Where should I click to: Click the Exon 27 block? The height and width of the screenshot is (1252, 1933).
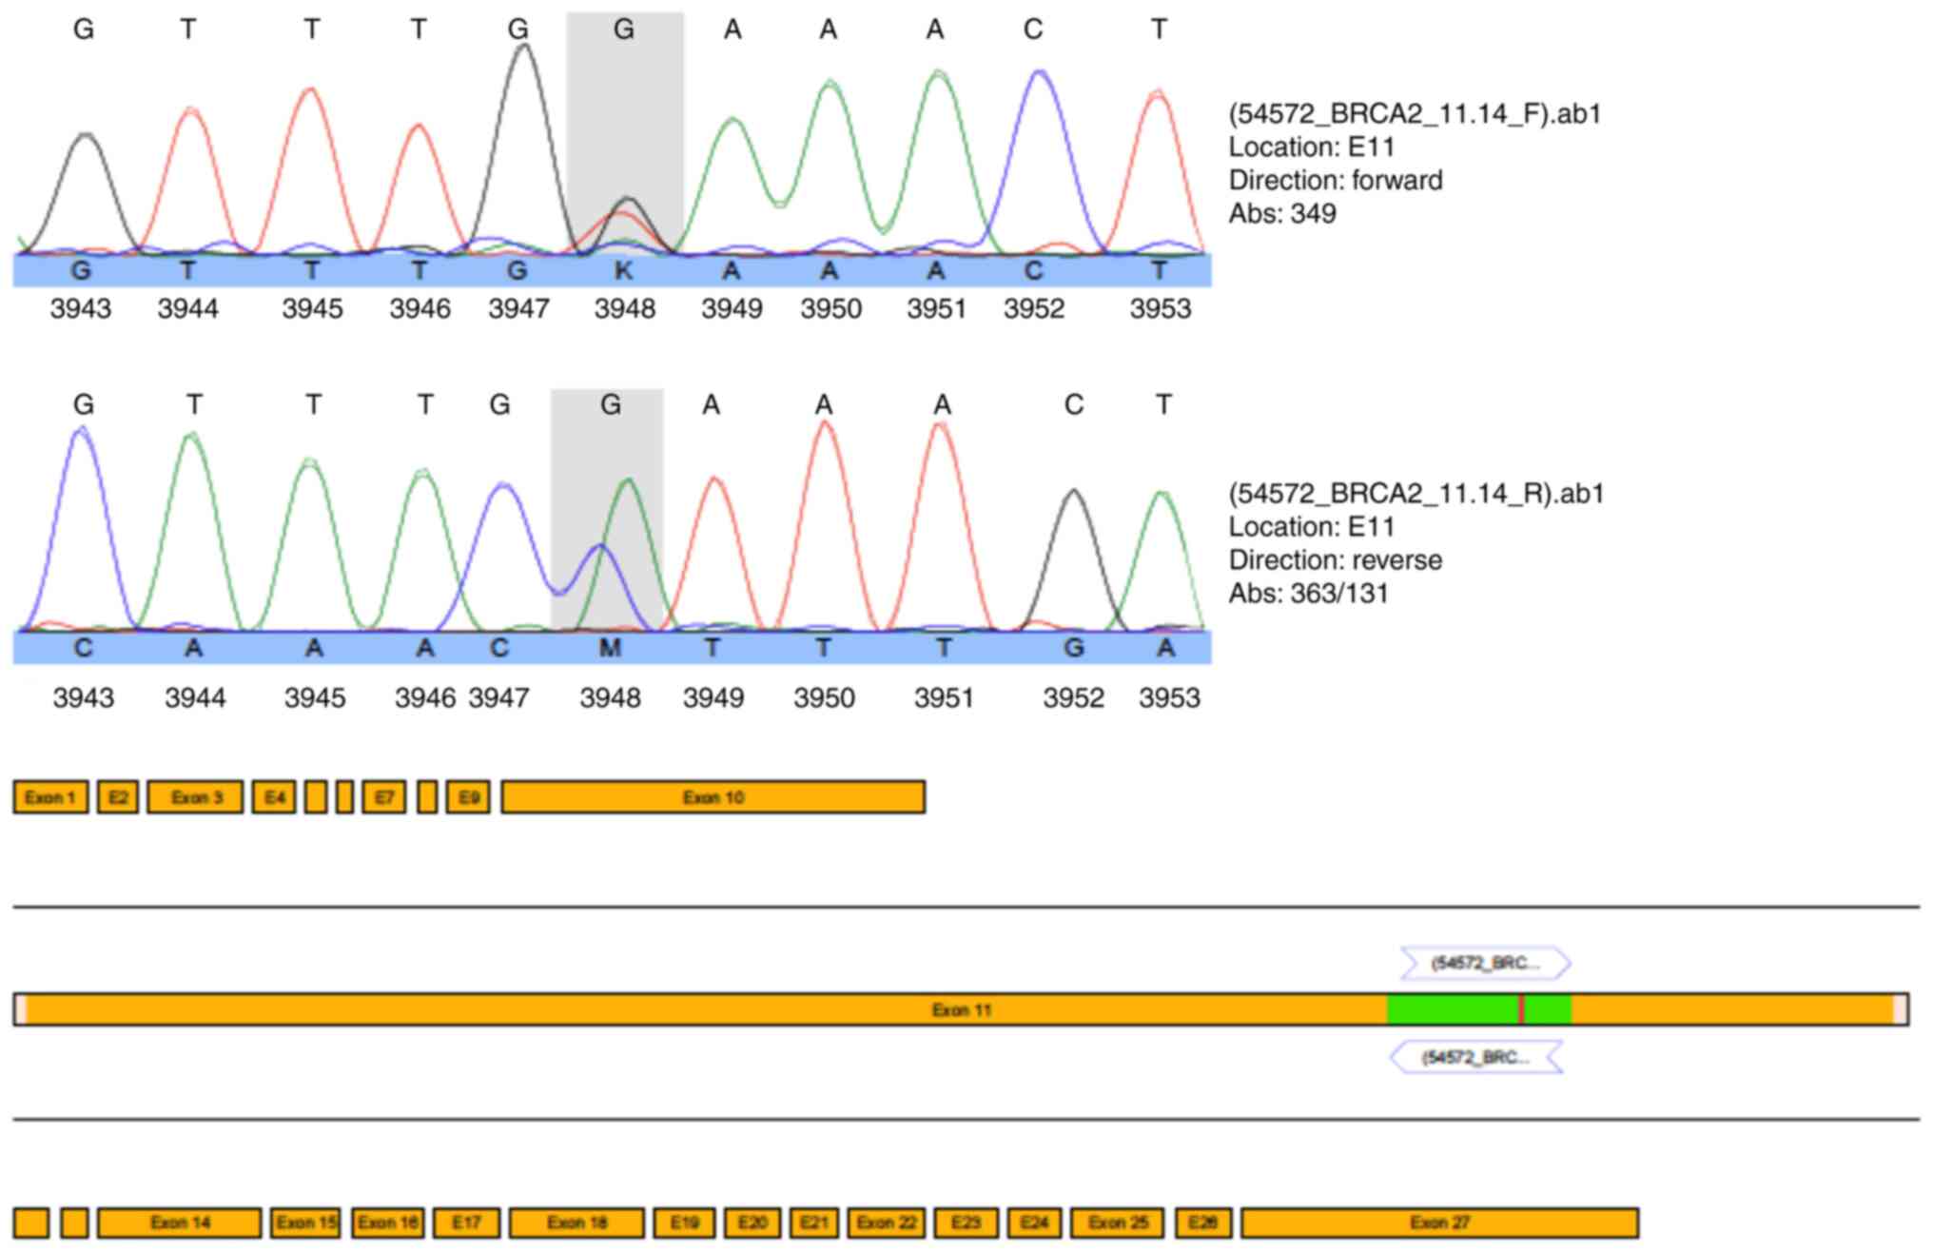coord(1439,1223)
